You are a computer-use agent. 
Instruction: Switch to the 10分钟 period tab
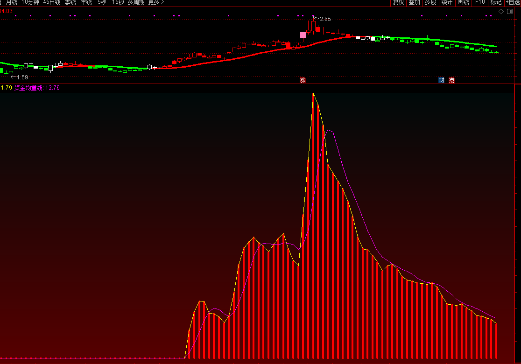pyautogui.click(x=30, y=2)
